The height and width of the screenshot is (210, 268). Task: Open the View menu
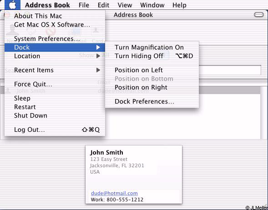[125, 5]
